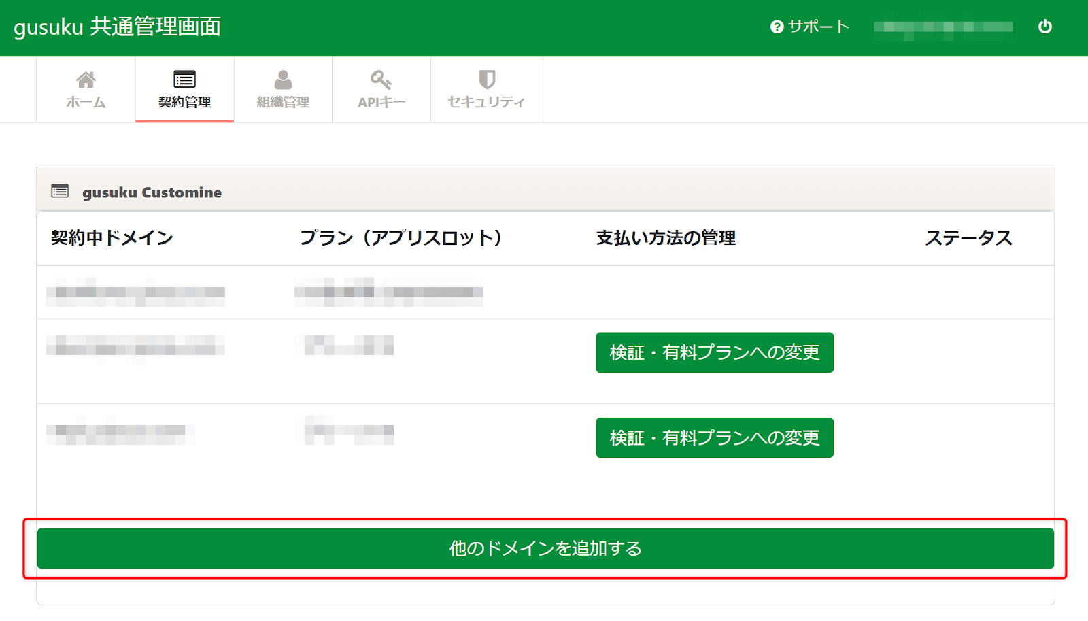Click the power logout icon
Image resolution: width=1088 pixels, height=621 pixels.
click(x=1045, y=27)
